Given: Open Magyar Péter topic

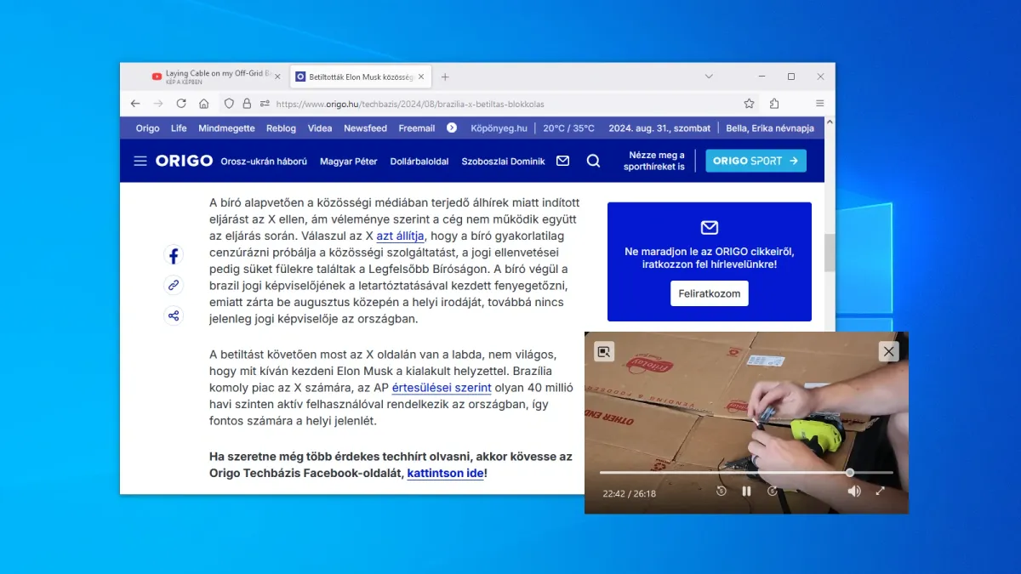Looking at the screenshot, I should (349, 161).
